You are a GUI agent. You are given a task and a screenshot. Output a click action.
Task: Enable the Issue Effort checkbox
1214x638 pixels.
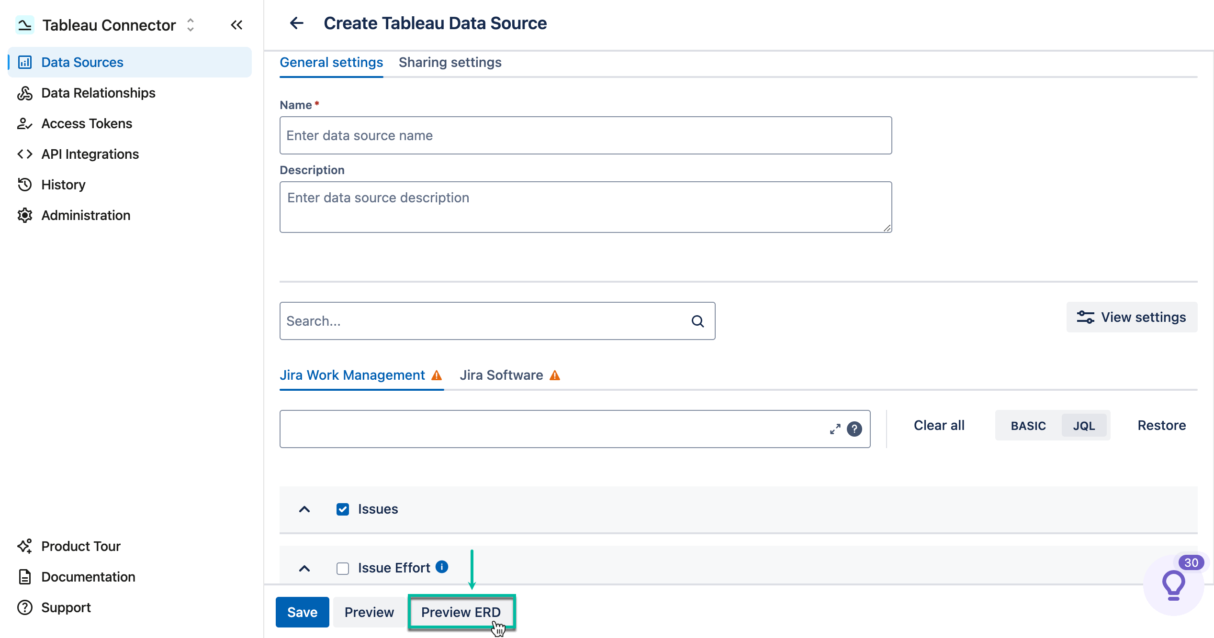[342, 568]
